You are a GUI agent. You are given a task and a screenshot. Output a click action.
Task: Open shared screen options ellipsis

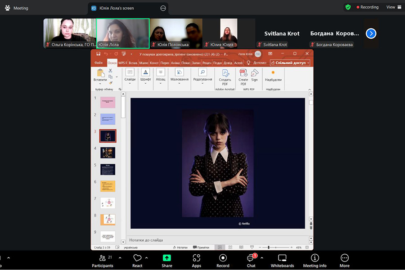(163, 8)
